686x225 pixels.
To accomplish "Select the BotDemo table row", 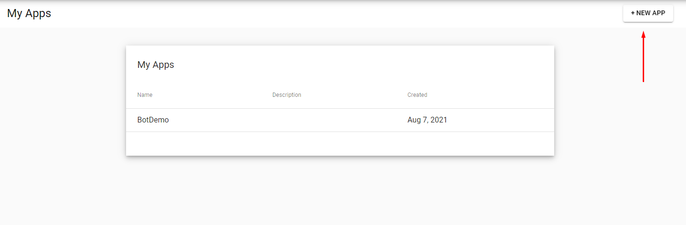I will coord(340,120).
